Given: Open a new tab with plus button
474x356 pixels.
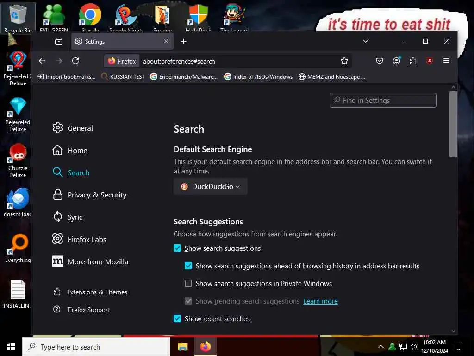Looking at the screenshot, I should [183, 41].
